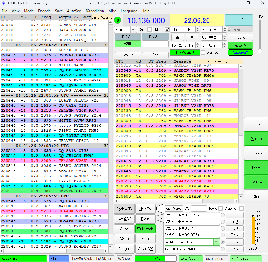Open the 30m band dropdown
This screenshot has width=268, height=262.
tap(133, 30)
